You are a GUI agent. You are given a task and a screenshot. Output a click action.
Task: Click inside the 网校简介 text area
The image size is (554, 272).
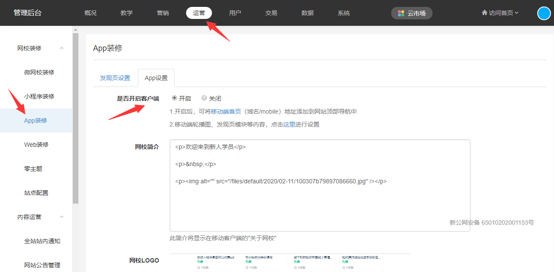[320, 202]
